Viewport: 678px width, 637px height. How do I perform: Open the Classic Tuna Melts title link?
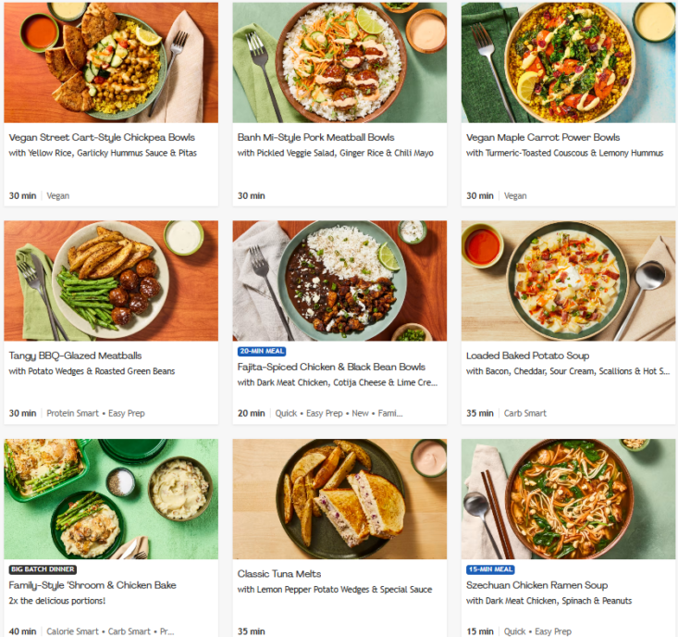click(x=282, y=574)
